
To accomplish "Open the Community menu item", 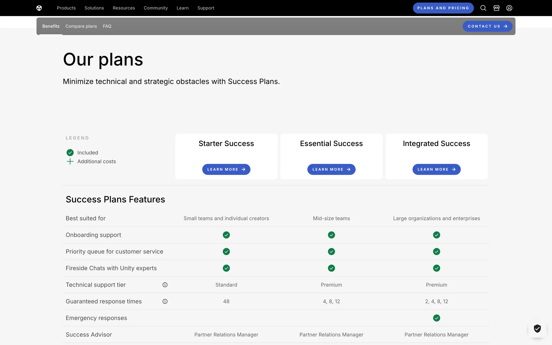I will (156, 8).
